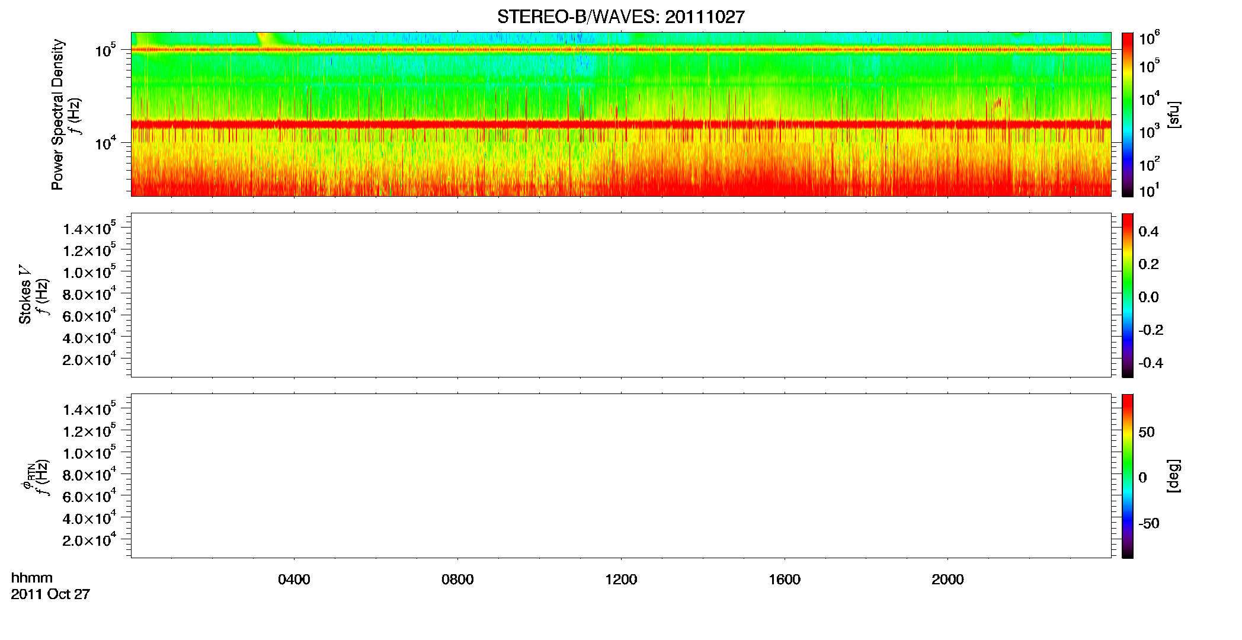Viewport: 1242px width, 640px height.
Task: Click the [deg] unit label
Action: coord(1173,476)
